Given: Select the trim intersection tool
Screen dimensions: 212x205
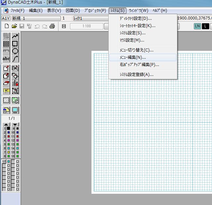Looking at the screenshot, I should 15,76.
